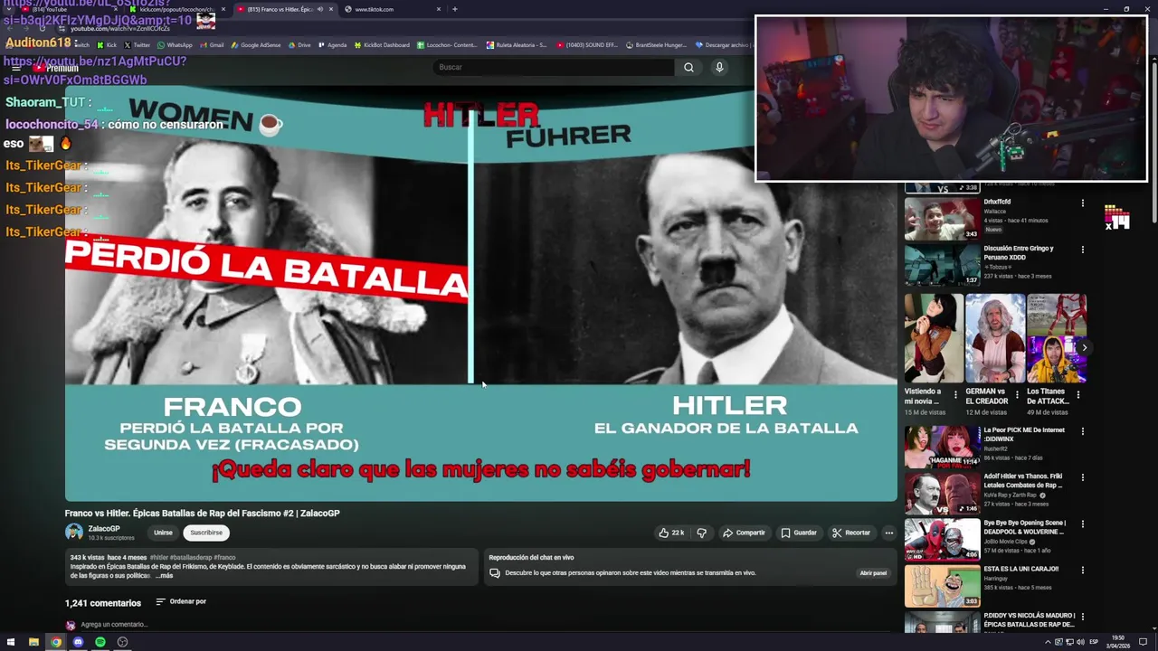1158x651 pixels.
Task: Open the ZalacoGP channel avatar
Action: click(73, 533)
